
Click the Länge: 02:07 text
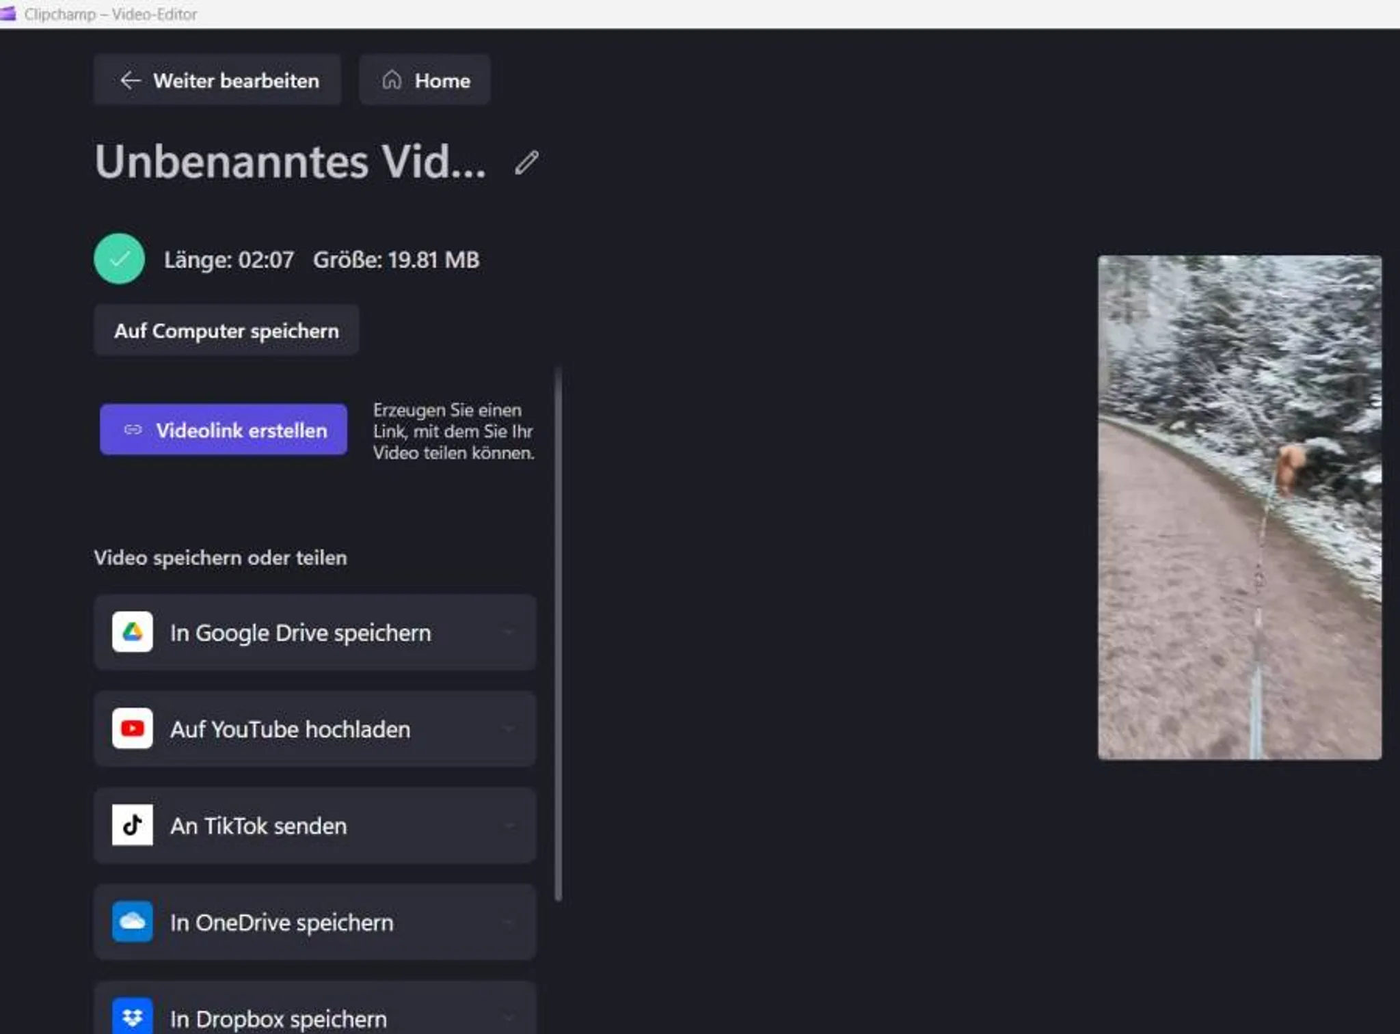pyautogui.click(x=229, y=260)
